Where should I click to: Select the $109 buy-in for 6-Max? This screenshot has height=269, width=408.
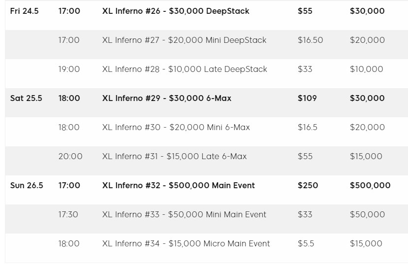coord(307,98)
